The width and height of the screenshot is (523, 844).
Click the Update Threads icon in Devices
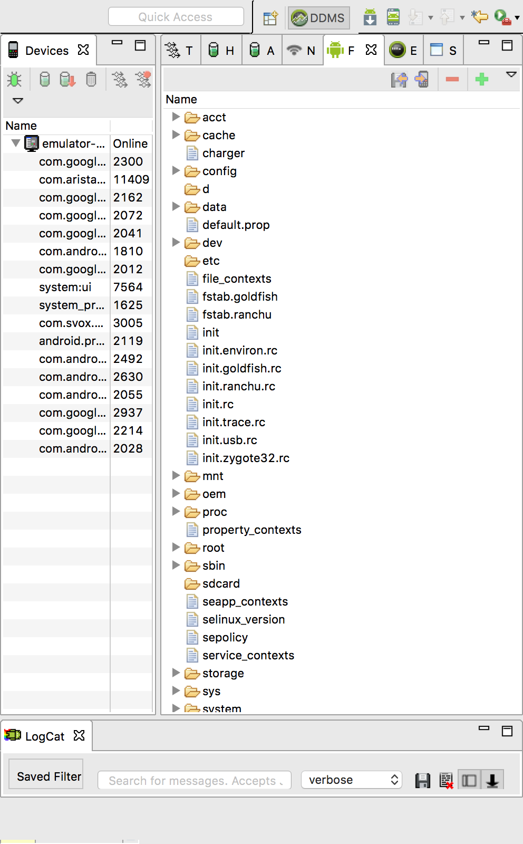(120, 80)
